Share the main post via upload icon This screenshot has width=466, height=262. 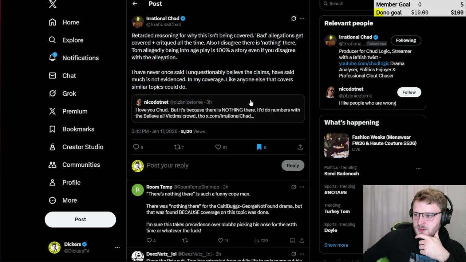300,147
